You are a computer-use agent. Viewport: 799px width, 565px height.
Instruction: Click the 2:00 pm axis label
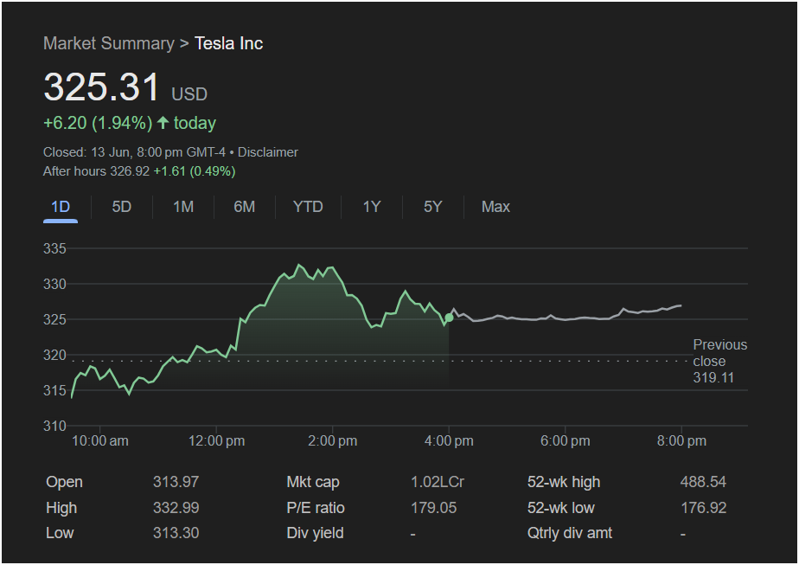(x=333, y=441)
